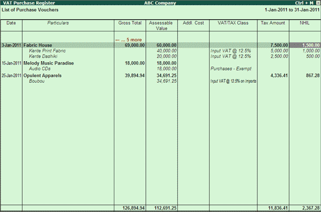This screenshot has width=321, height=212.
Task: Select the Fabric House voucher row
Action: (160, 45)
